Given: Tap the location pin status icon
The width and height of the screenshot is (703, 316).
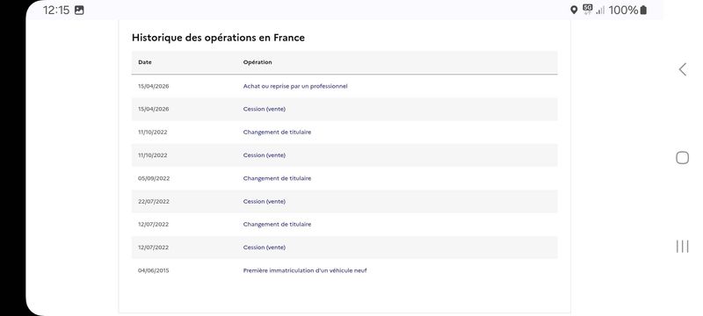Looking at the screenshot, I should pyautogui.click(x=574, y=10).
